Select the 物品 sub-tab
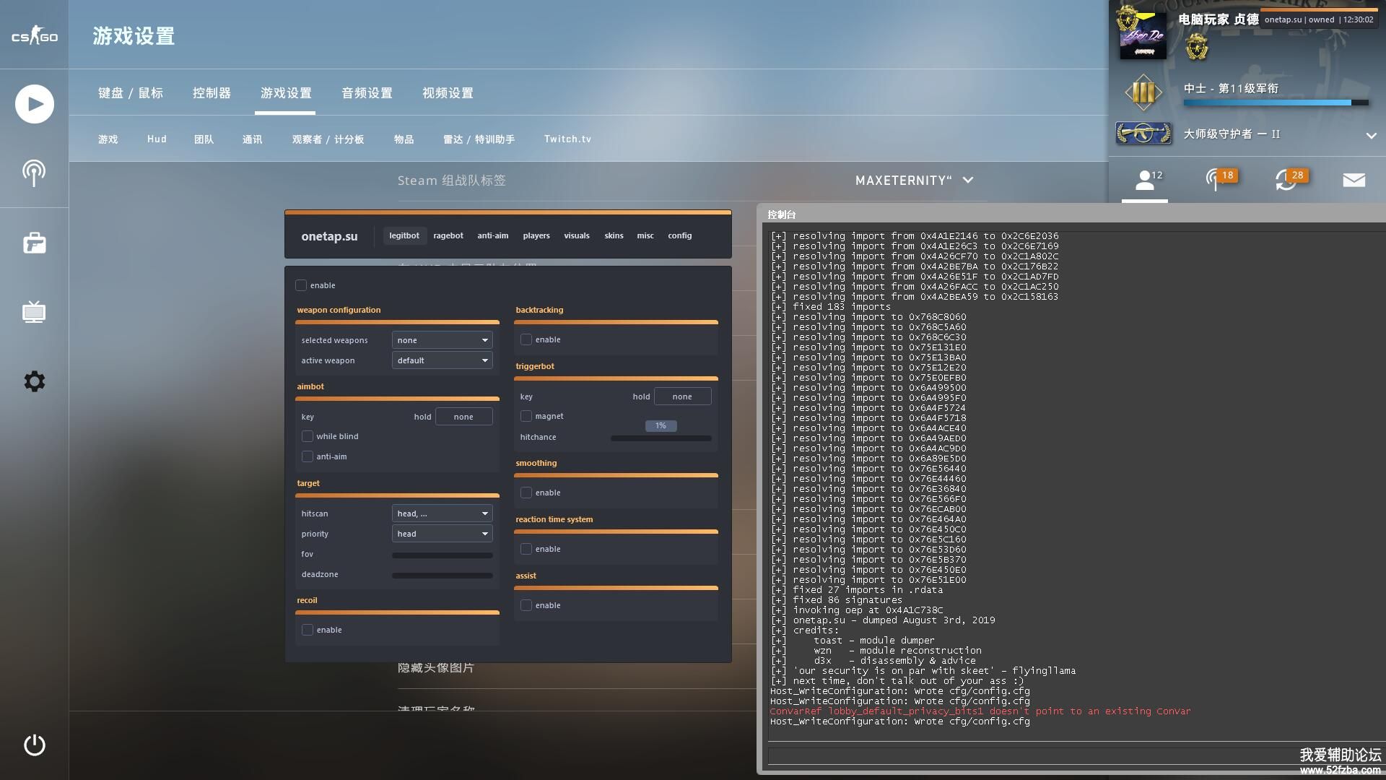1386x780 pixels. click(x=404, y=139)
